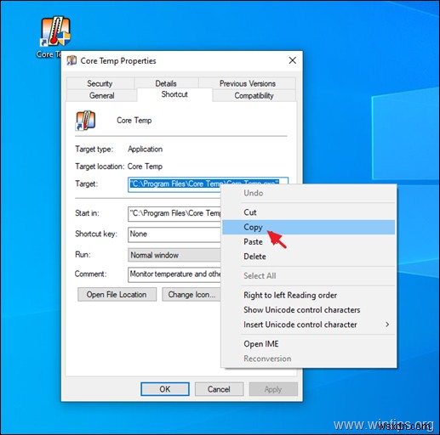This screenshot has width=440, height=435.
Task: Choose Open IME in the context menu
Action: click(x=308, y=344)
